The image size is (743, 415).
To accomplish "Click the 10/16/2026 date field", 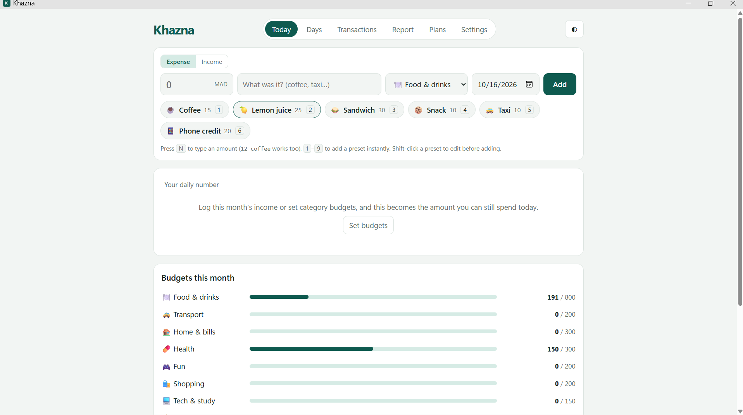I will coord(505,84).
